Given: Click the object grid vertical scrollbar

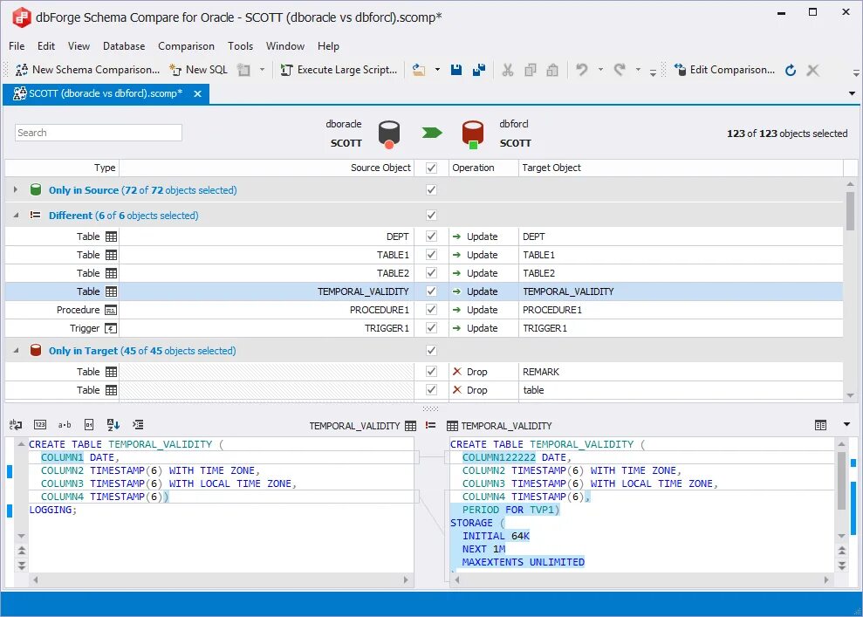Looking at the screenshot, I should [x=850, y=289].
